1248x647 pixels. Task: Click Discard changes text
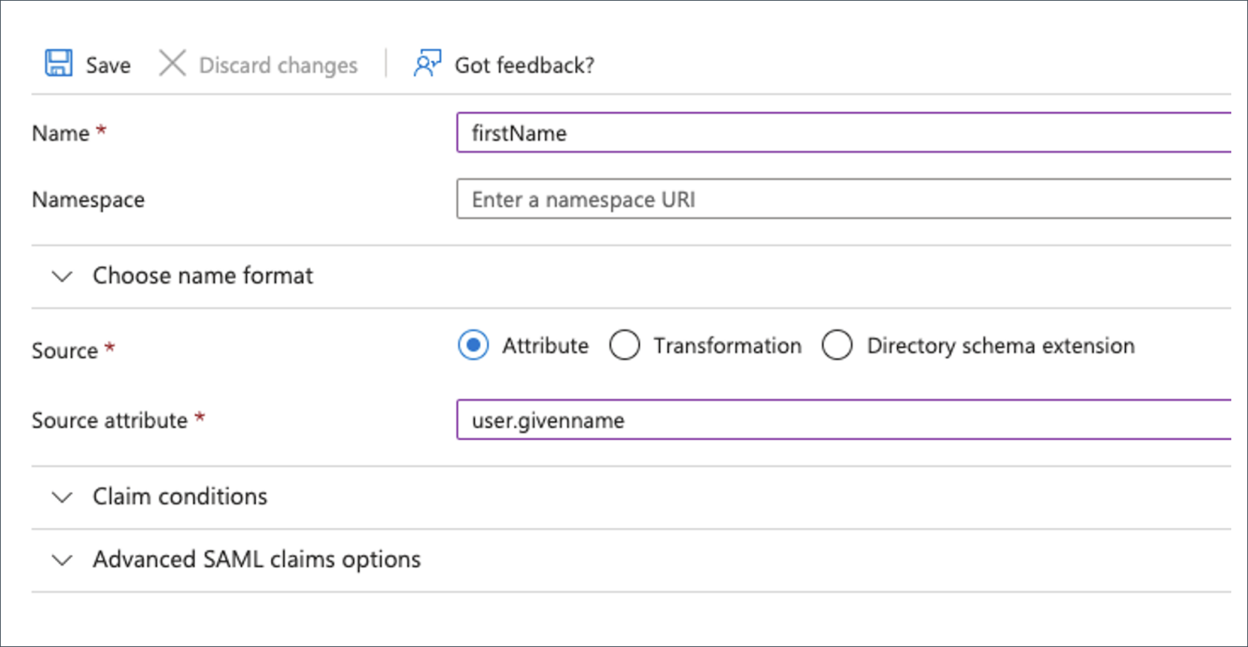[x=278, y=65]
